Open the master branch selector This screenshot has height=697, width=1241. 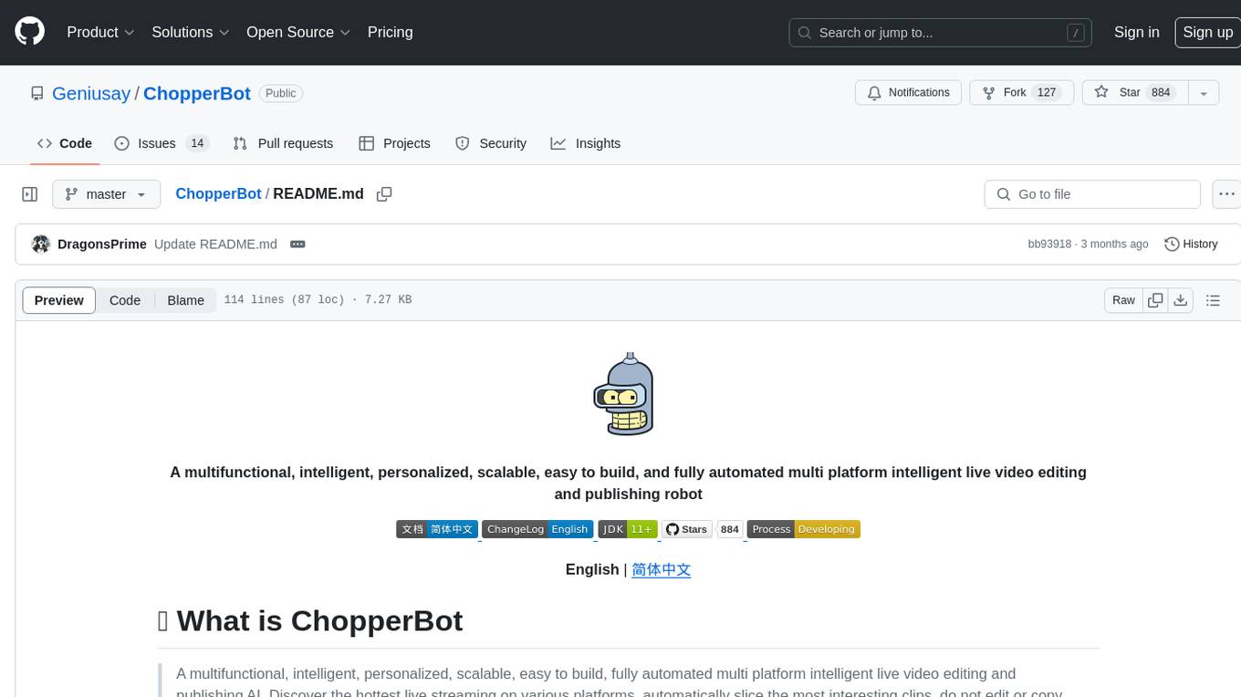click(106, 194)
